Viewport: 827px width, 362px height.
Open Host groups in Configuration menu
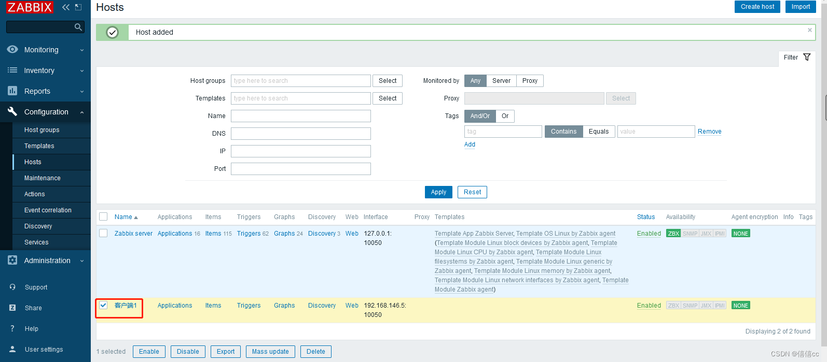(42, 130)
